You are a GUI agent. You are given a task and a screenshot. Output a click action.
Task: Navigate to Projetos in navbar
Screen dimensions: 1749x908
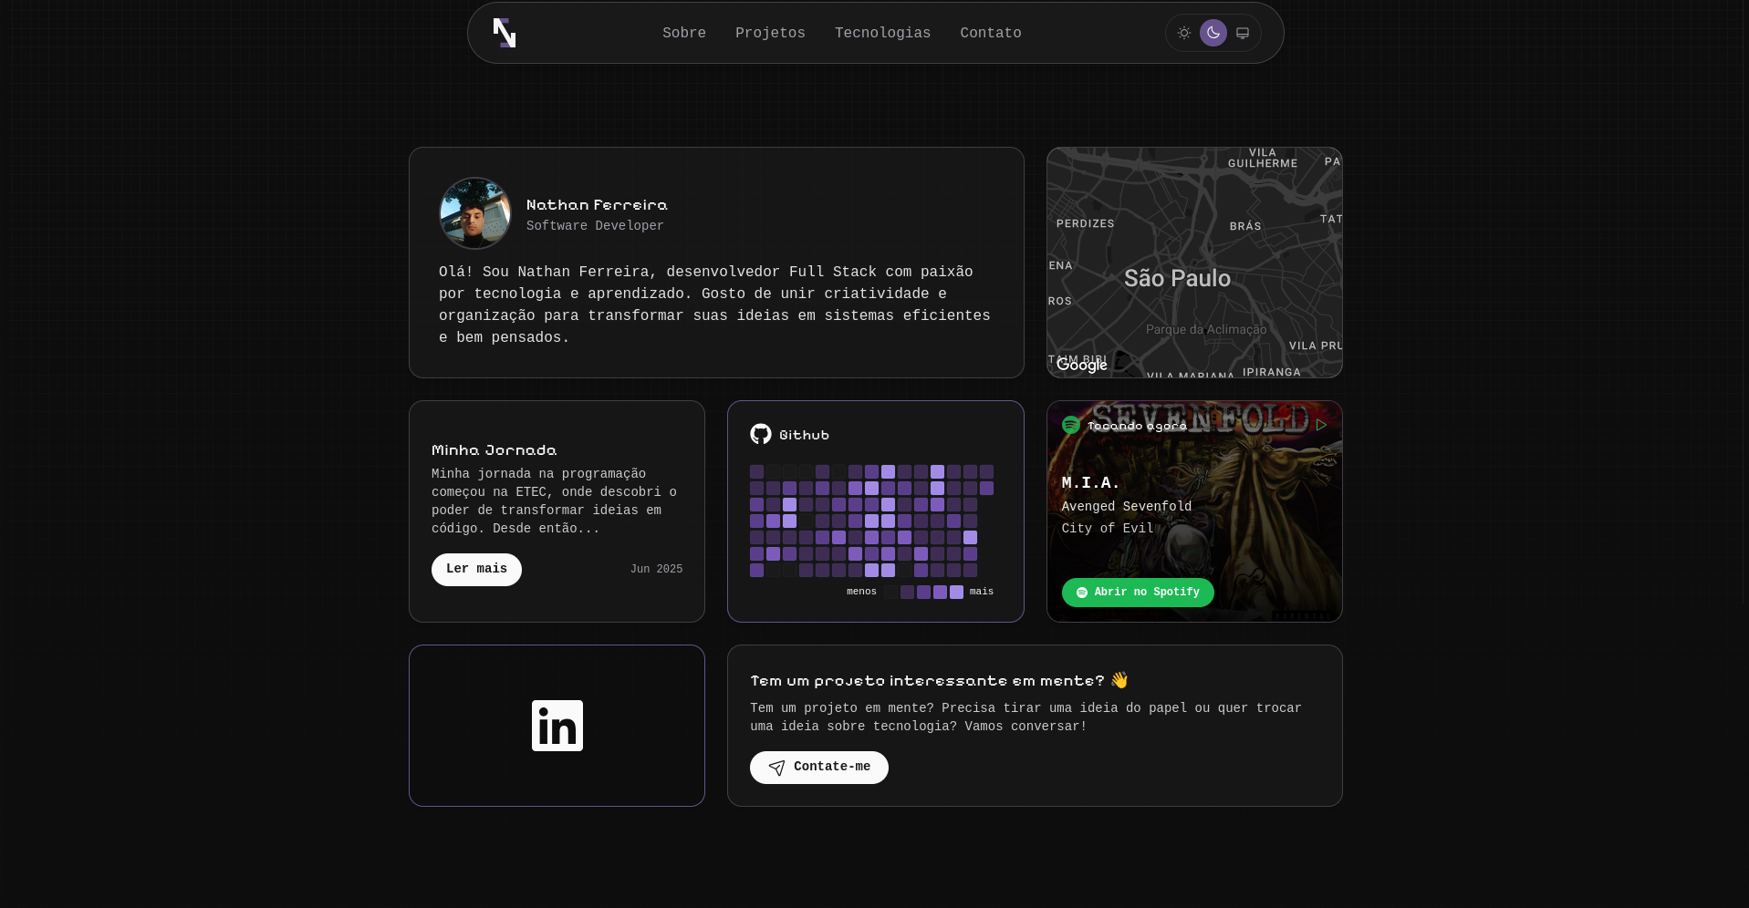[770, 33]
